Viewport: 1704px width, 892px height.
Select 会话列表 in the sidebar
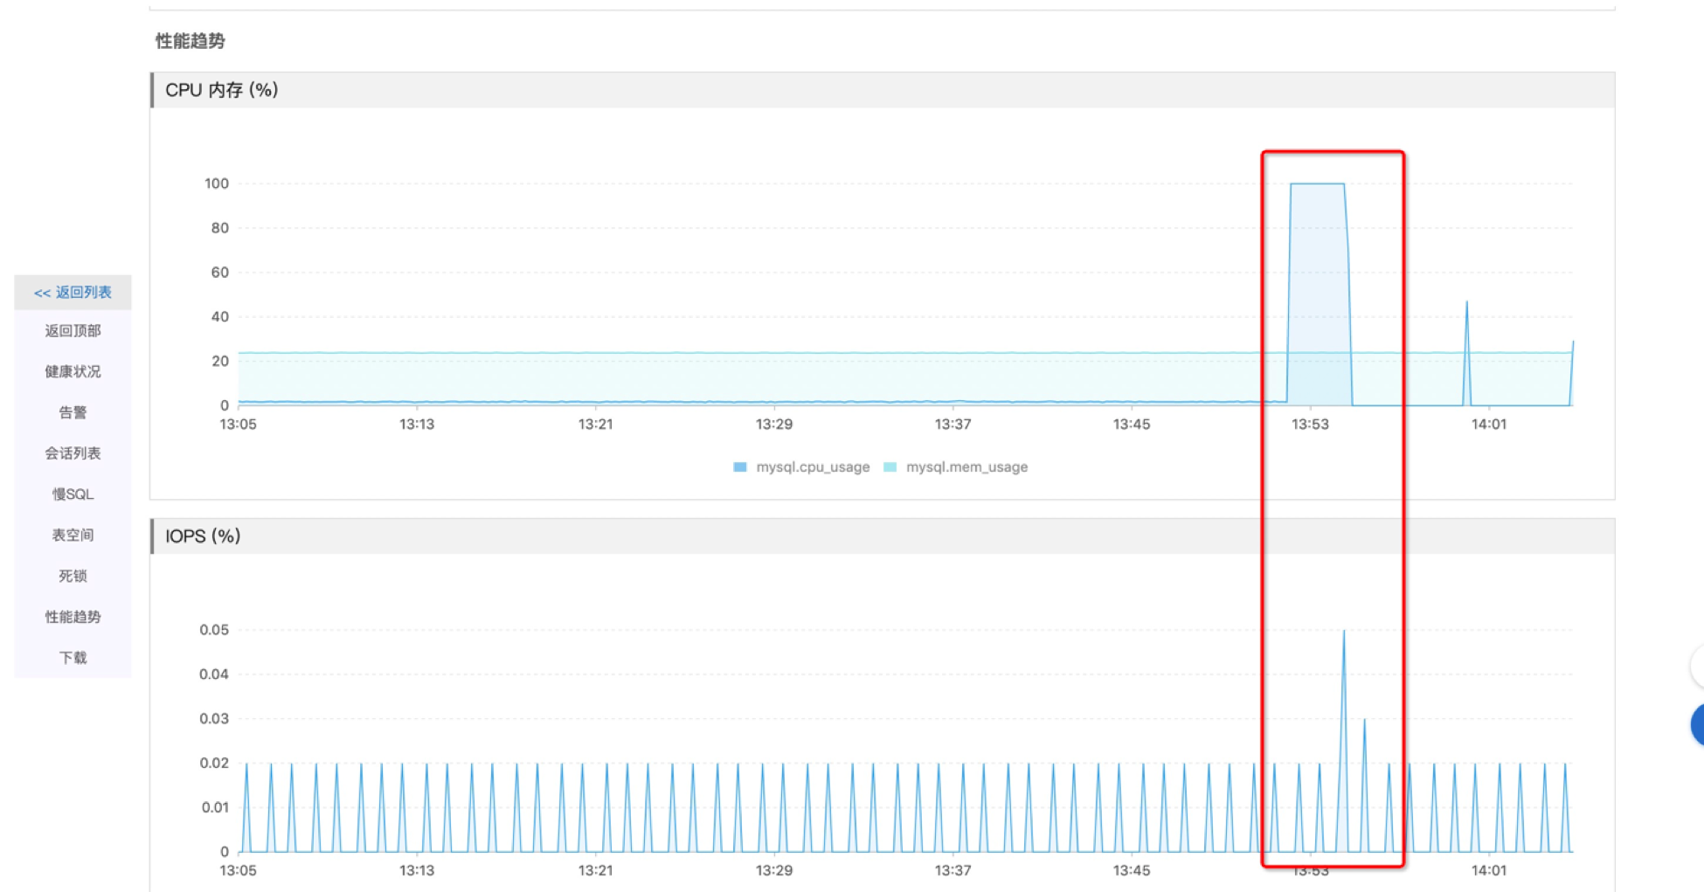[x=73, y=453]
